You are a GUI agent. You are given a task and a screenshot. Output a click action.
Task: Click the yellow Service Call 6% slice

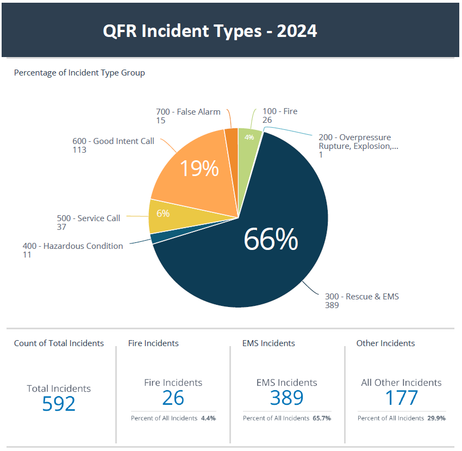point(163,214)
